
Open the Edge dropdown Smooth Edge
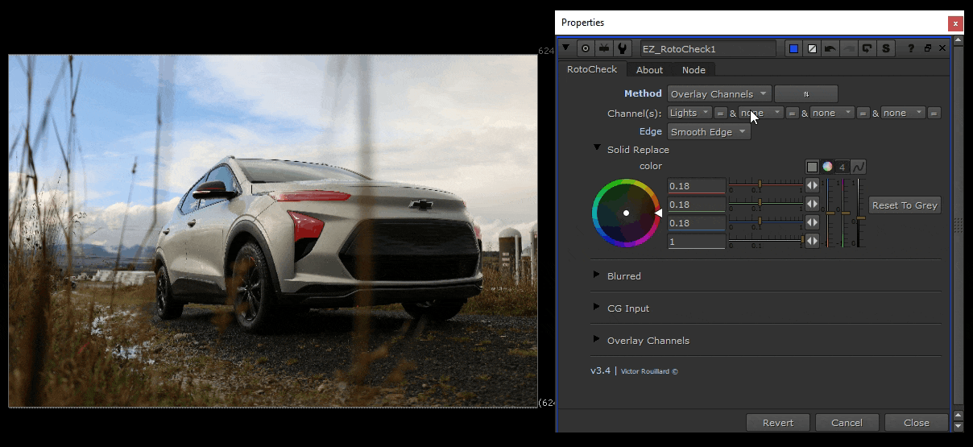(x=709, y=132)
